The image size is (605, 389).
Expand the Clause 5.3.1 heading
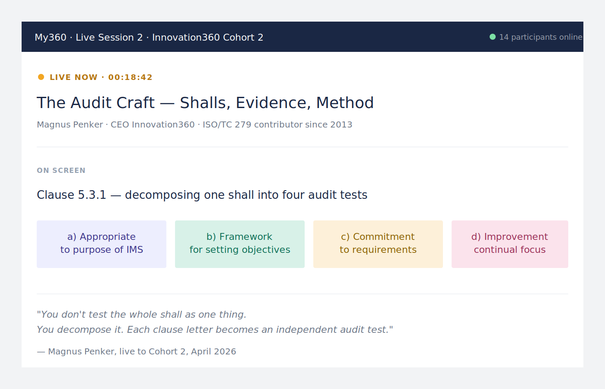[x=202, y=194]
